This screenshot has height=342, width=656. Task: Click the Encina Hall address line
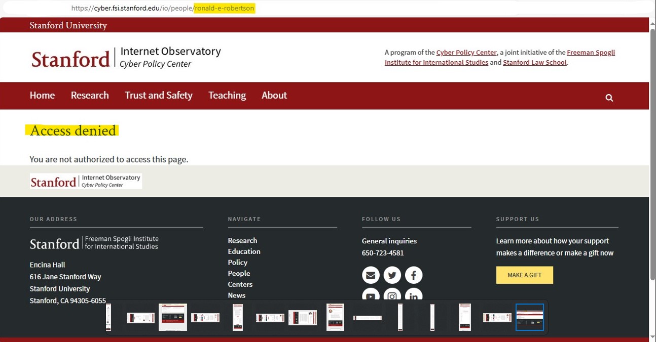(x=47, y=265)
